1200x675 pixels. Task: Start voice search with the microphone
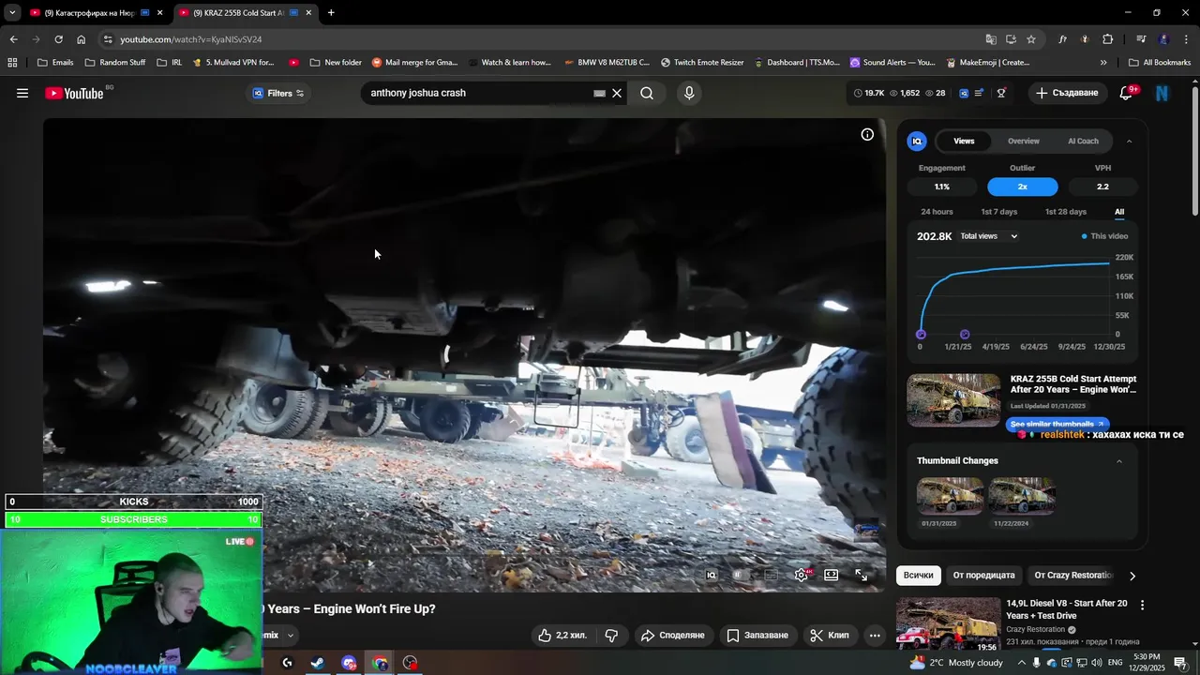pyautogui.click(x=689, y=93)
